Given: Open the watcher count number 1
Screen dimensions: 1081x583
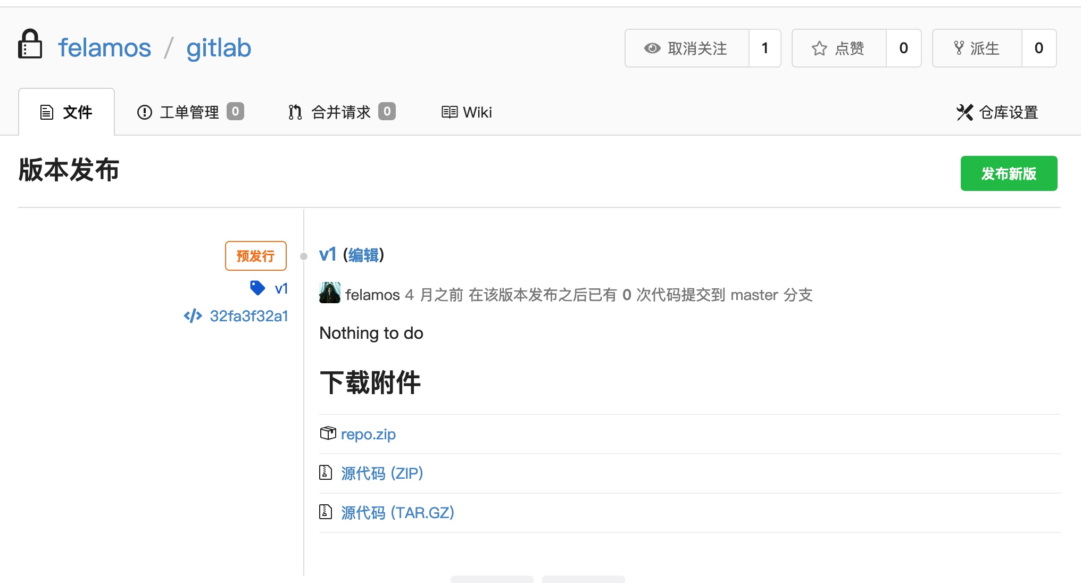Looking at the screenshot, I should click(764, 48).
